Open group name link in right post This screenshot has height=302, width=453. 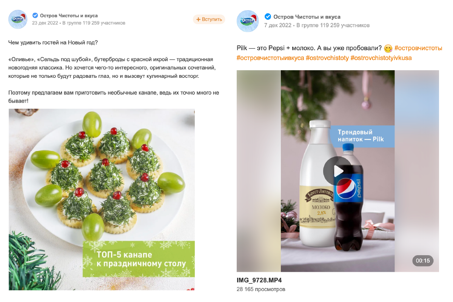point(307,17)
